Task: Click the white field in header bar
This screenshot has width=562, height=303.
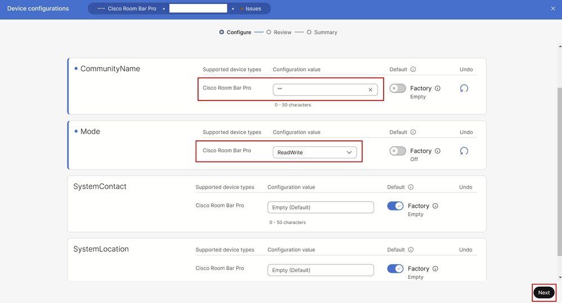Action: click(198, 8)
